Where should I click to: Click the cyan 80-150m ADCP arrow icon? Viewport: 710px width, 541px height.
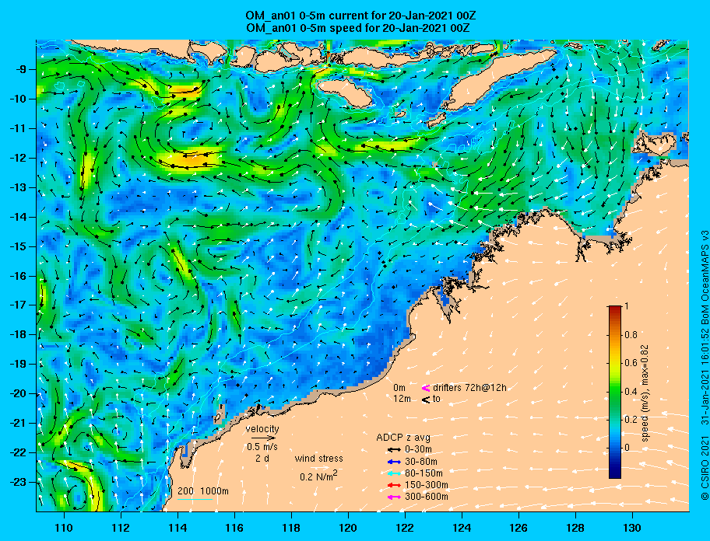click(x=394, y=473)
